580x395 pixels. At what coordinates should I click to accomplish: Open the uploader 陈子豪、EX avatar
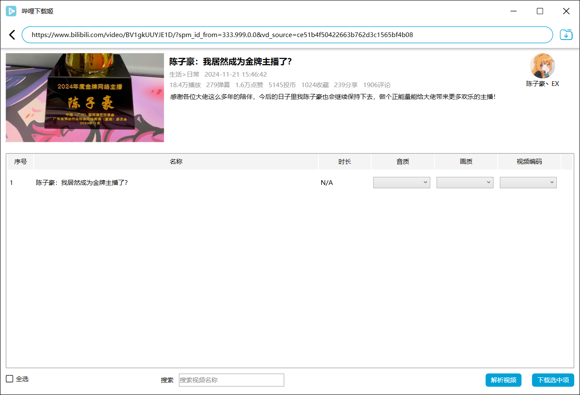tap(542, 66)
